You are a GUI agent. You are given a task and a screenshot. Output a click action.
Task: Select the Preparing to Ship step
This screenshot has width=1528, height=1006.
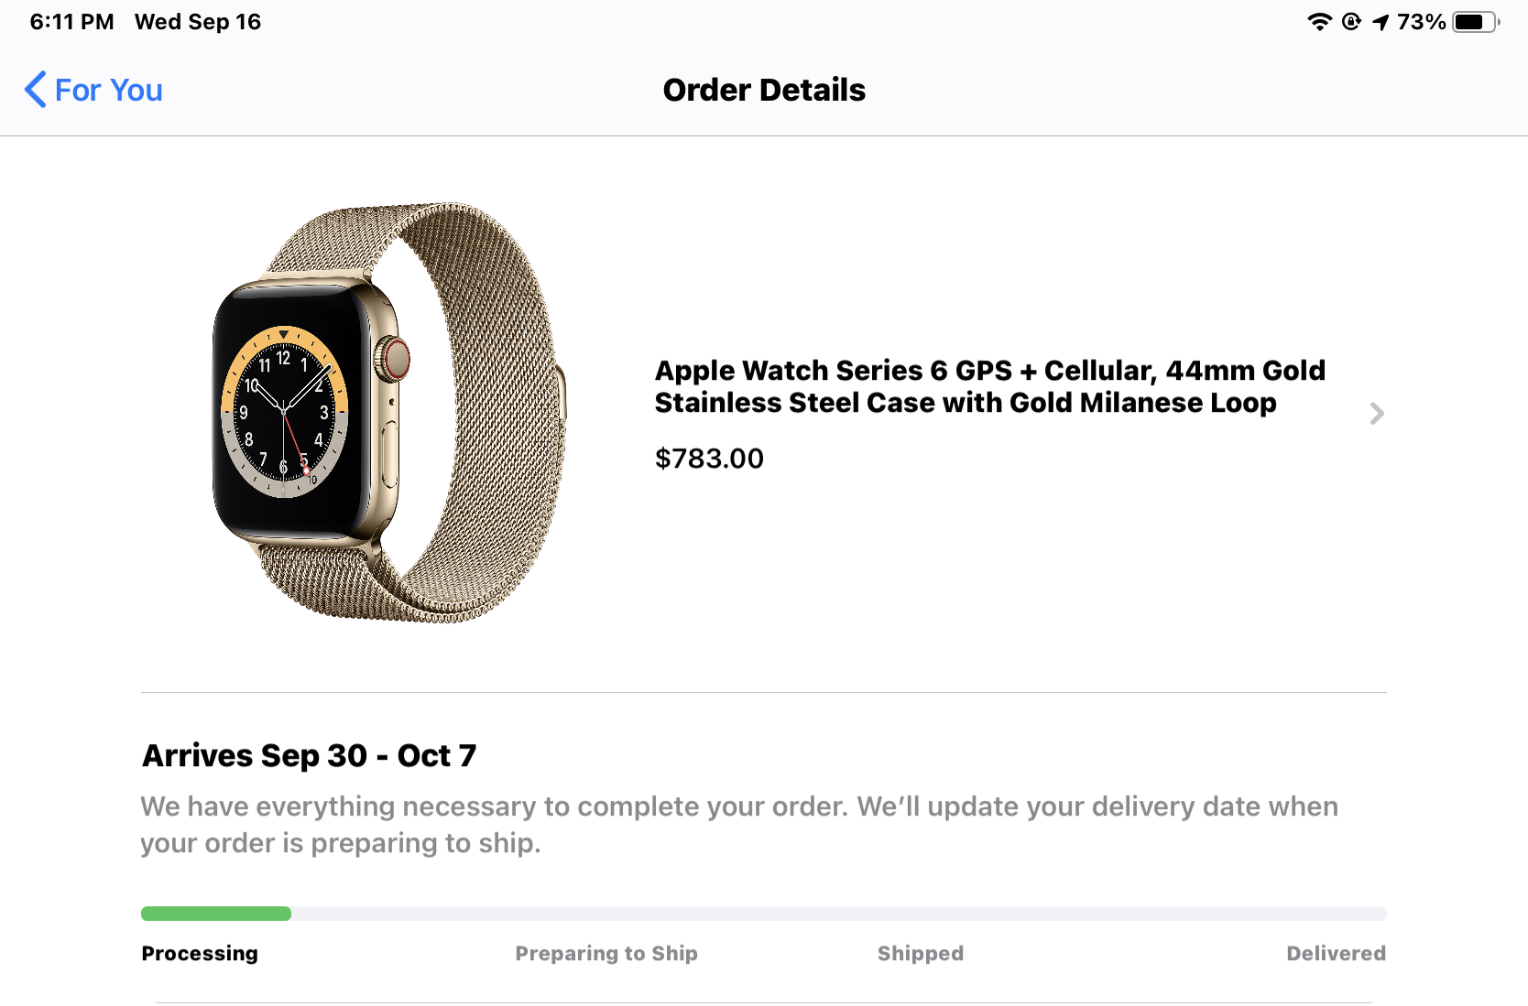(x=606, y=954)
